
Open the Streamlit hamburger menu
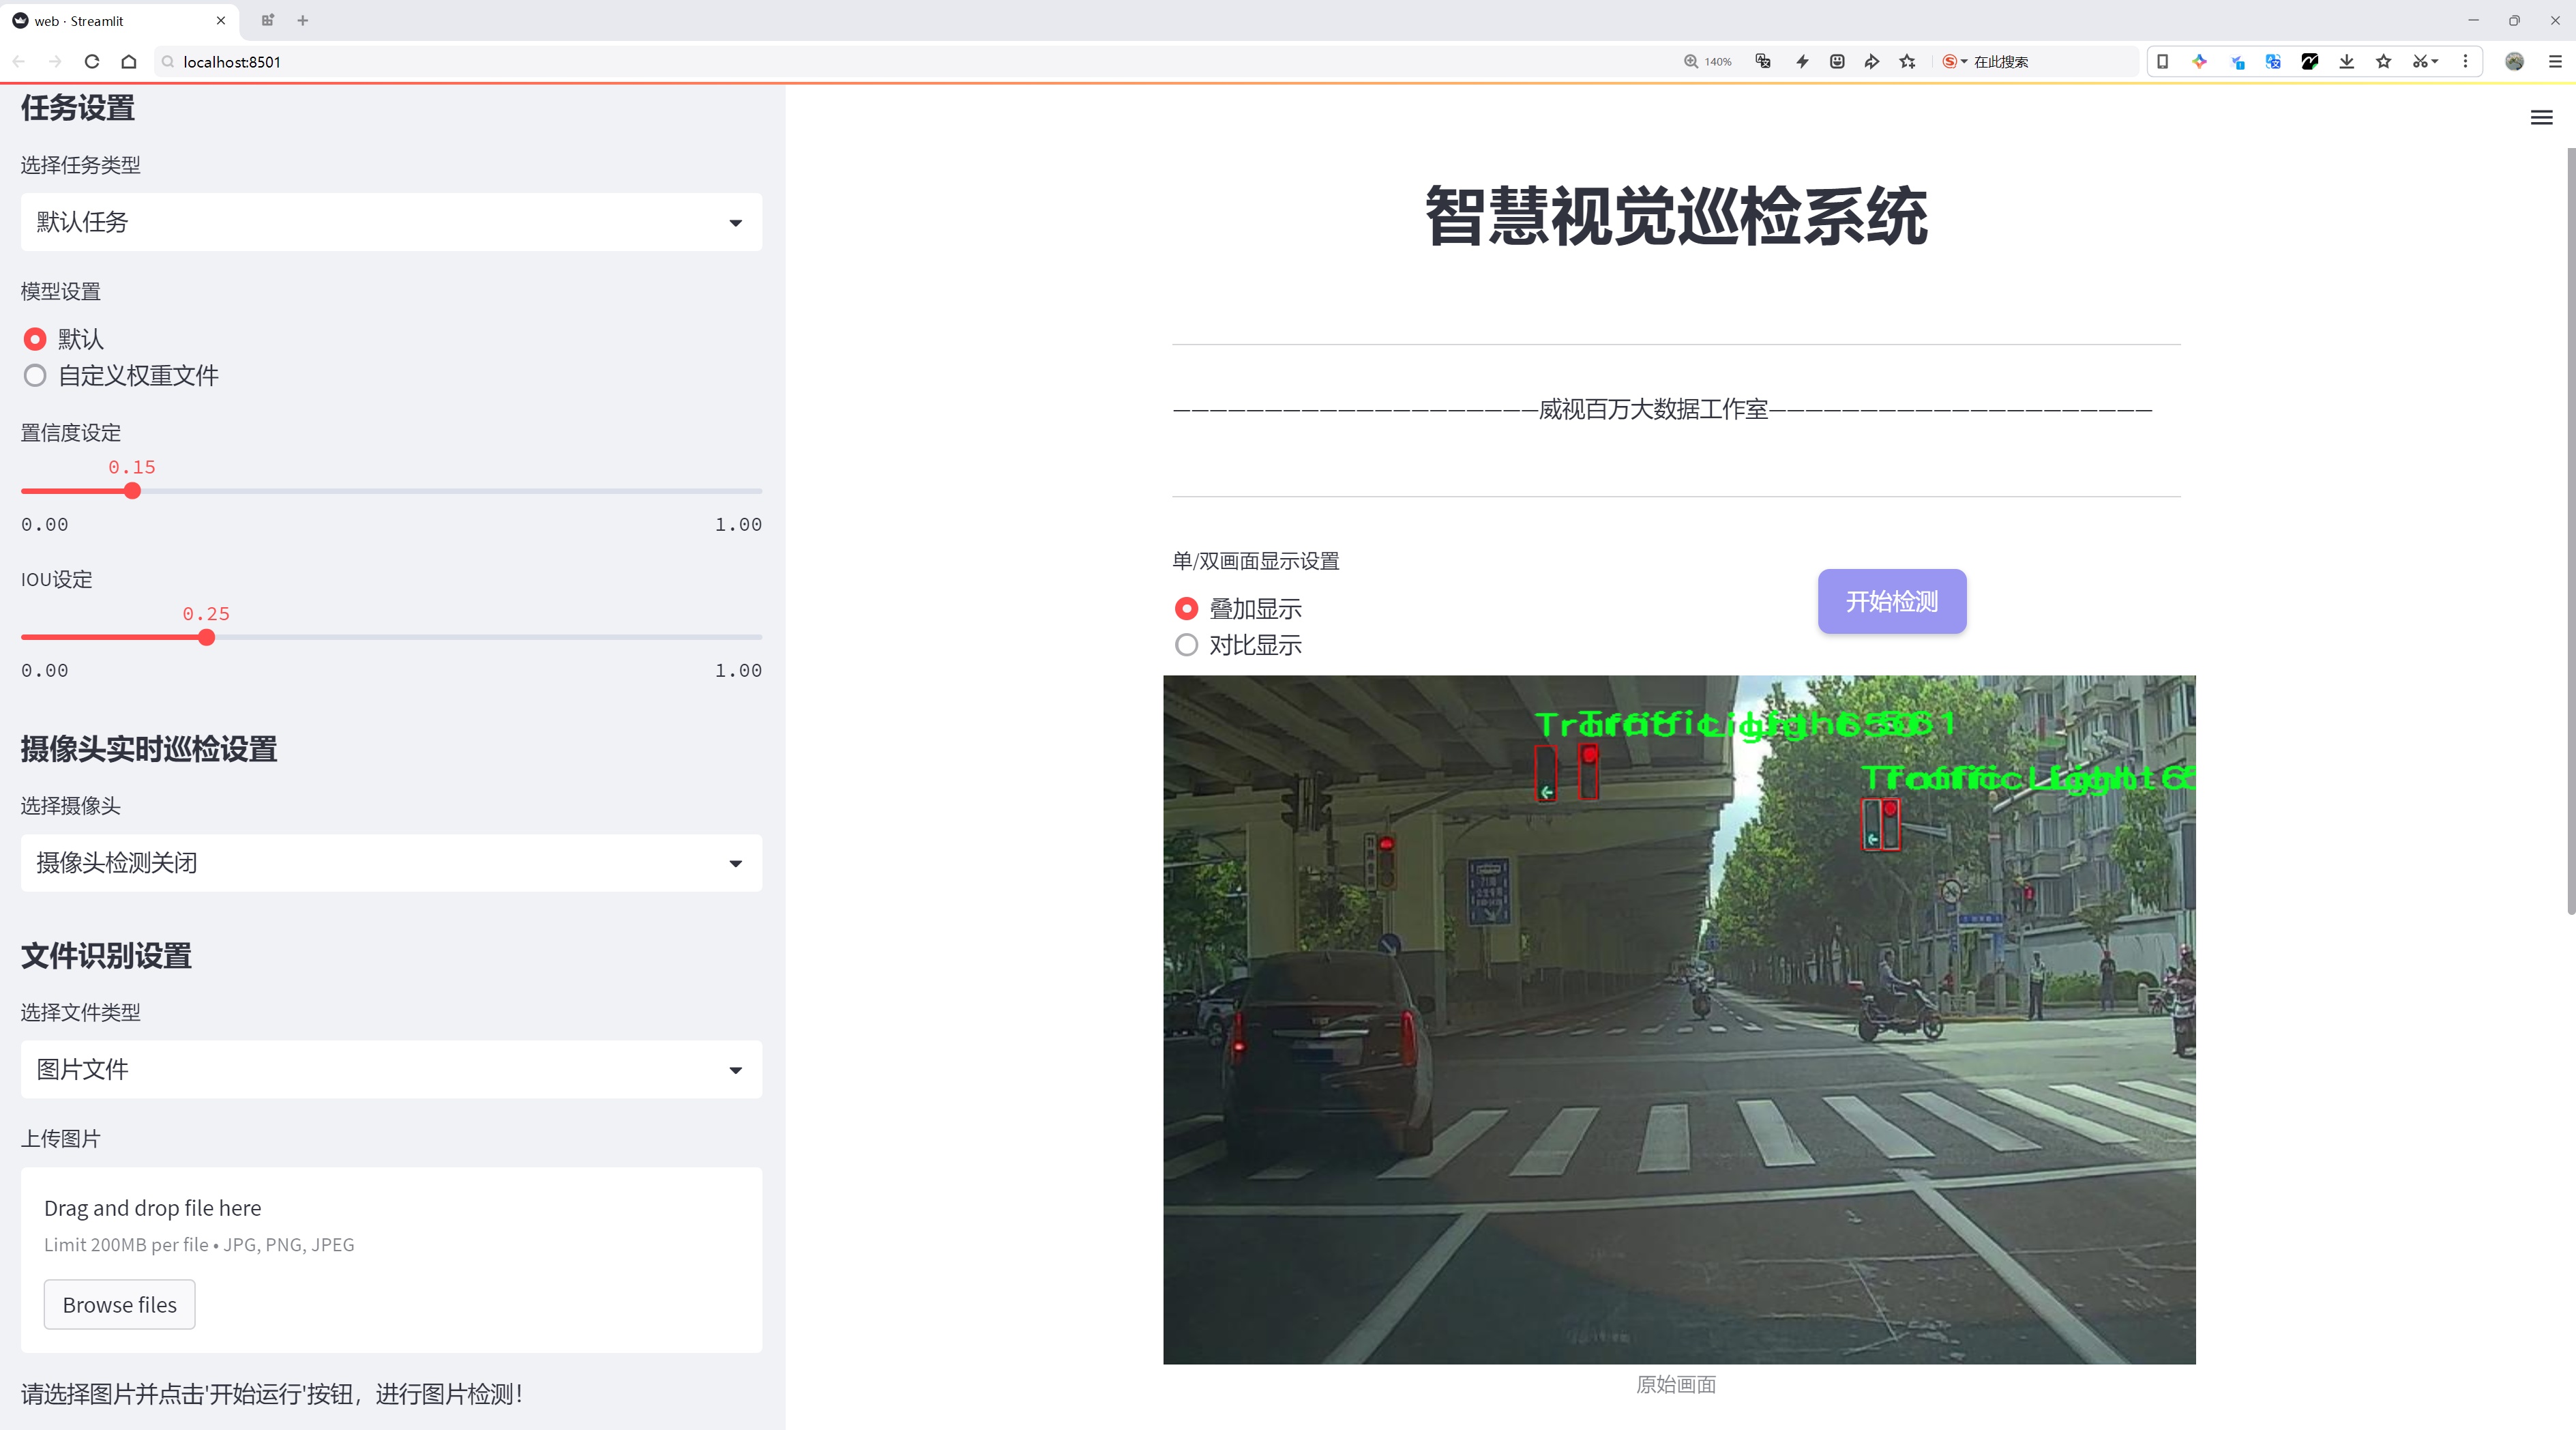click(2541, 118)
